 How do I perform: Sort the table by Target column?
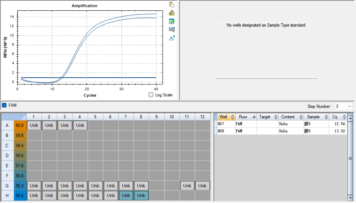267,117
